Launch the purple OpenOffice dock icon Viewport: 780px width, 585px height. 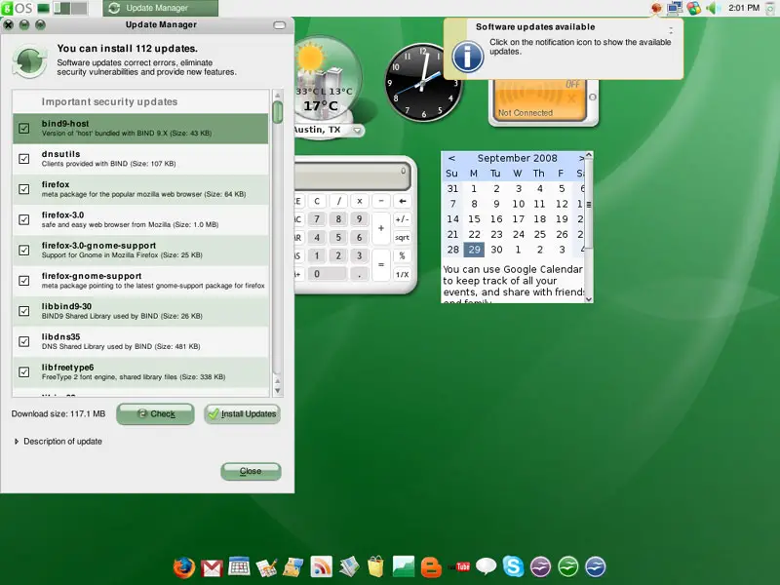pyautogui.click(x=541, y=567)
